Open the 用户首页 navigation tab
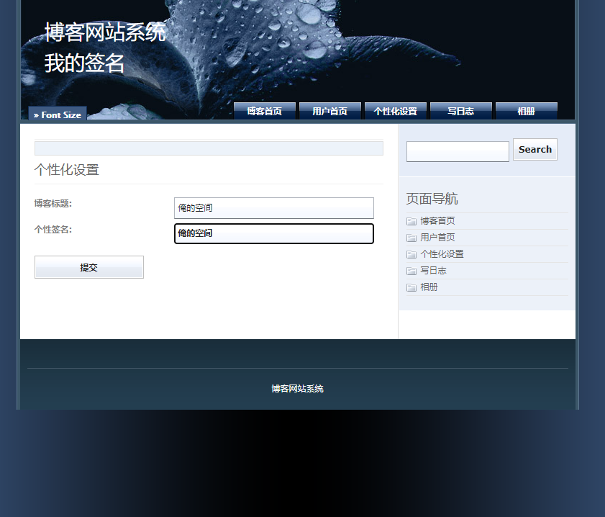Screen dimensions: 605x517 pos(329,111)
